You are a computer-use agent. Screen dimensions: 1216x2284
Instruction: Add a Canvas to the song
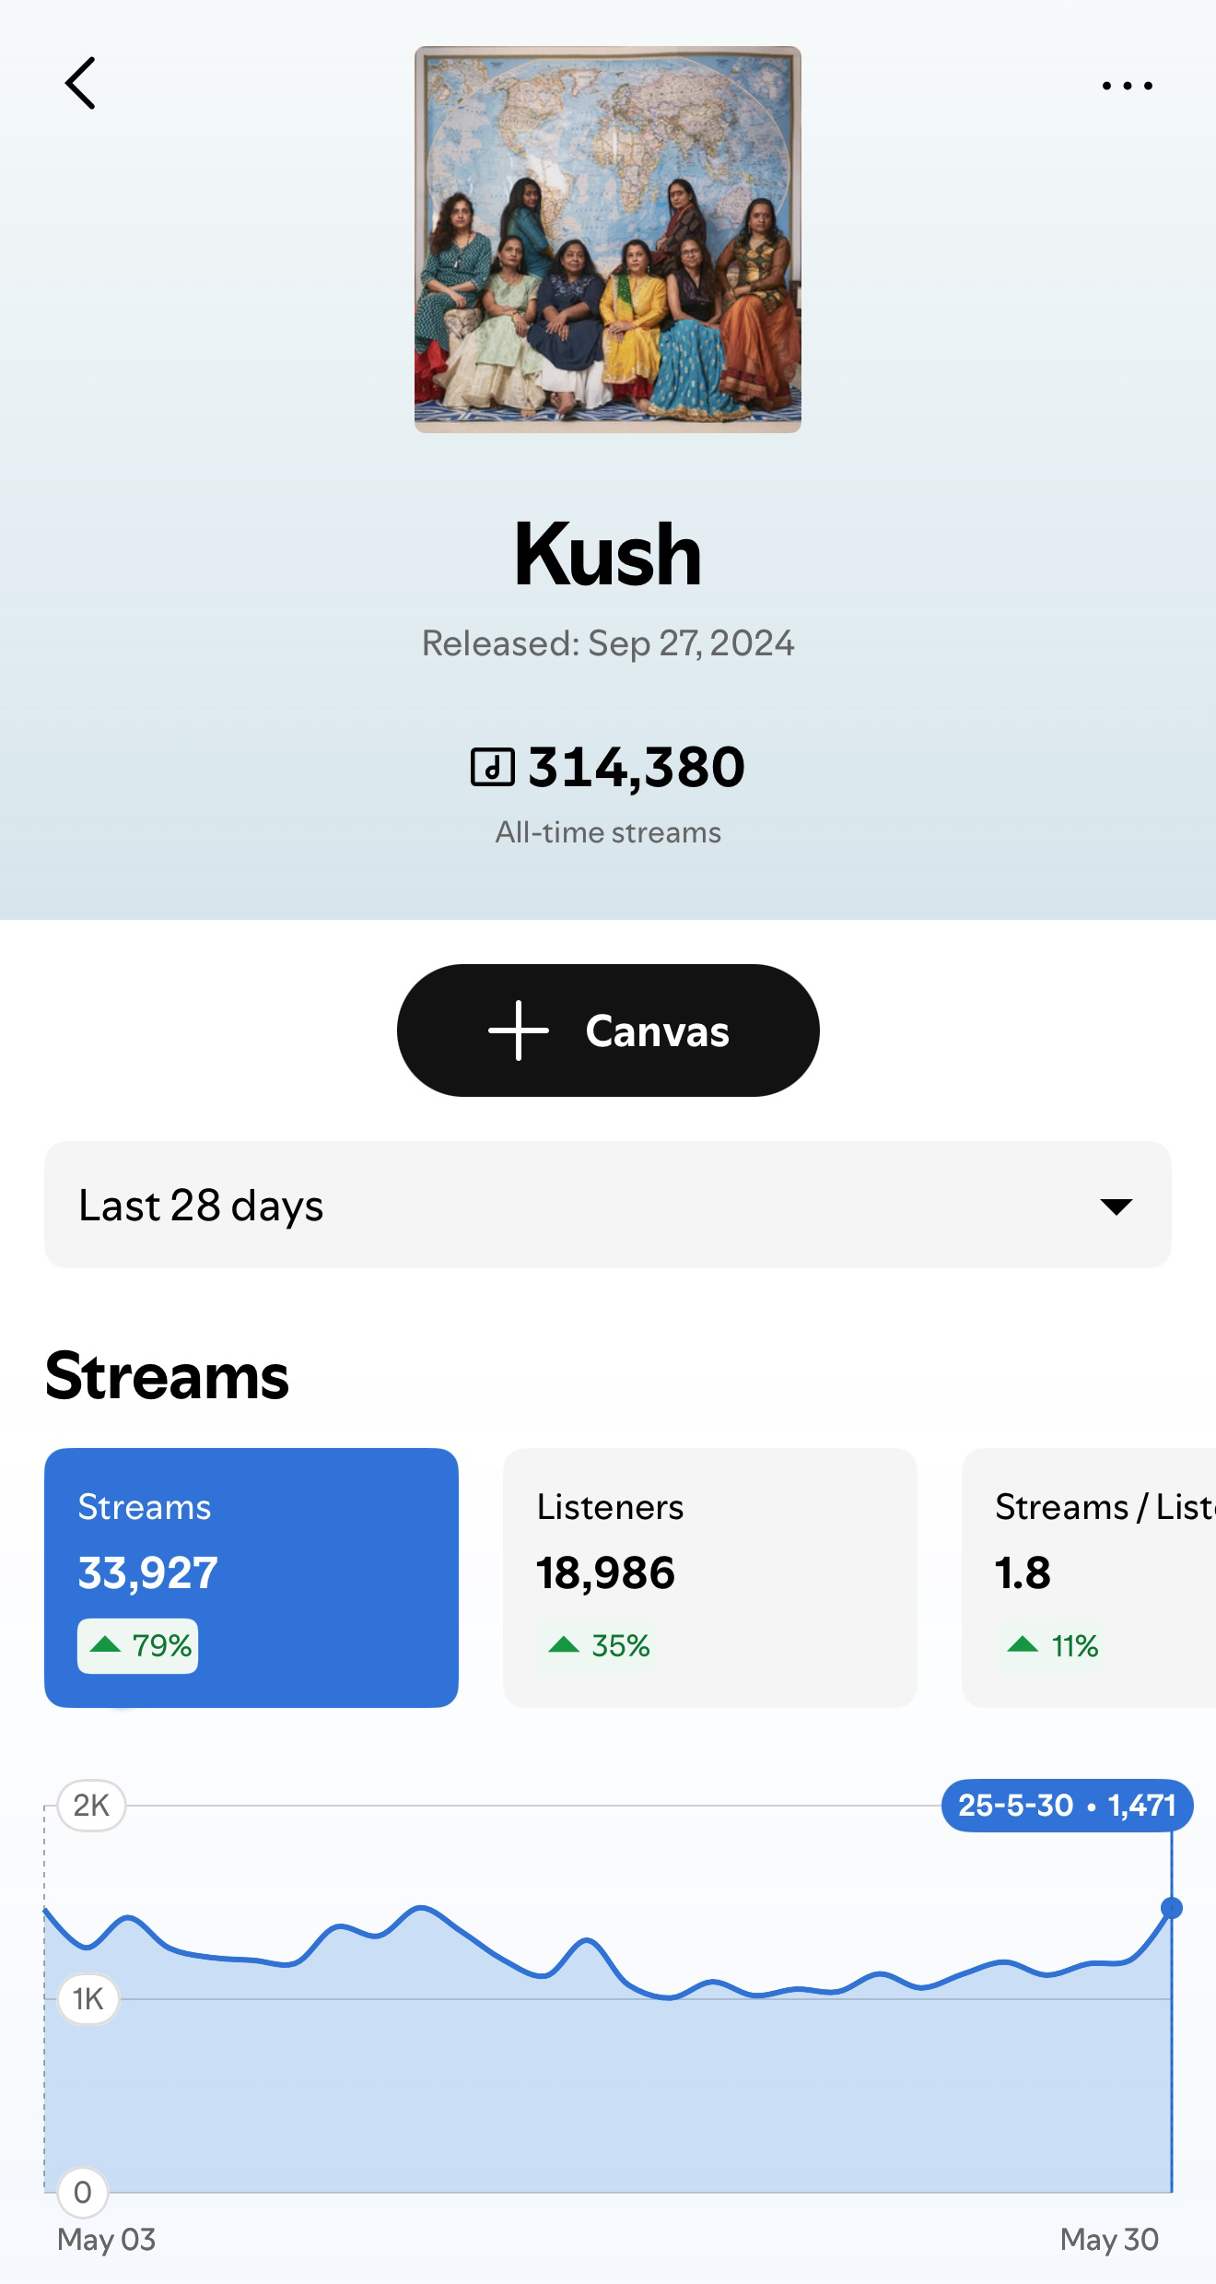[x=608, y=1030]
